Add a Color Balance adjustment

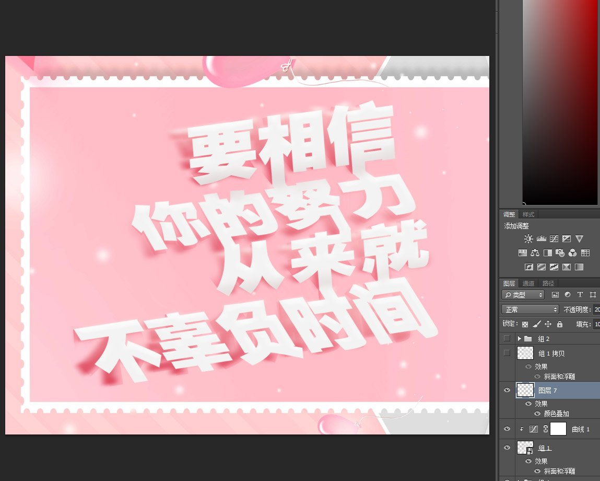pos(535,253)
